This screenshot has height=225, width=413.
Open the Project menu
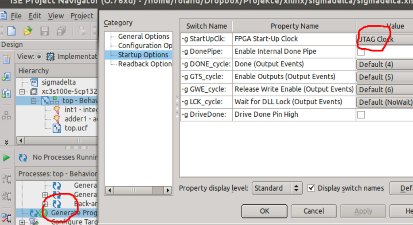(x=81, y=16)
